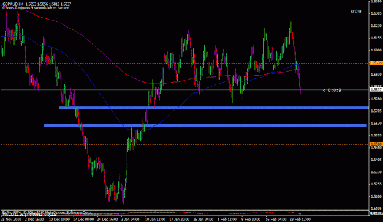
Task: Click the '< 0:0:9' countdown beside current price
Action: click(332, 90)
